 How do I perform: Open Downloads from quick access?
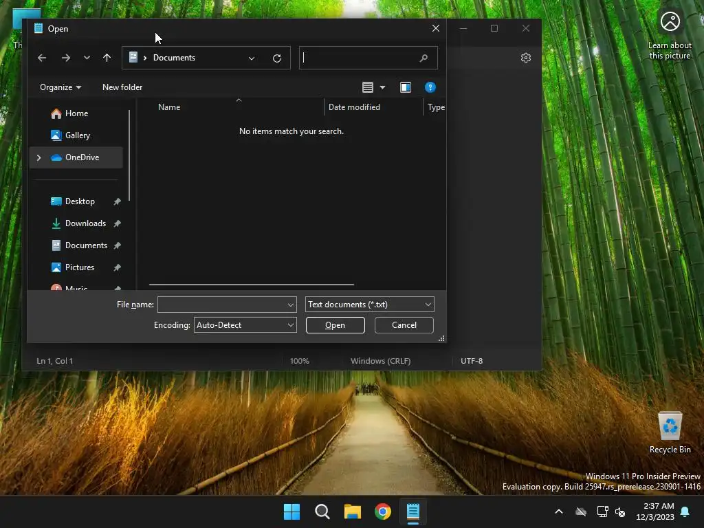[85, 223]
